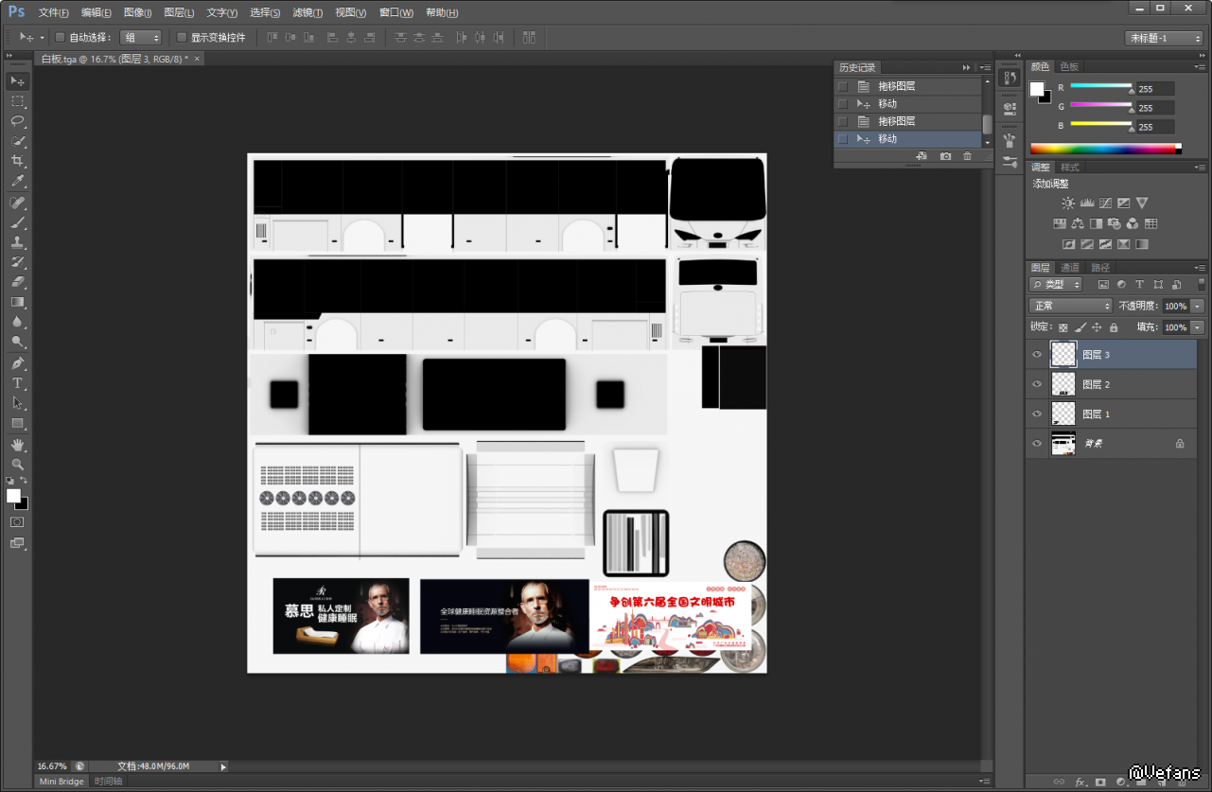Image resolution: width=1212 pixels, height=792 pixels.
Task: Select the Lasso tool
Action: [x=17, y=121]
